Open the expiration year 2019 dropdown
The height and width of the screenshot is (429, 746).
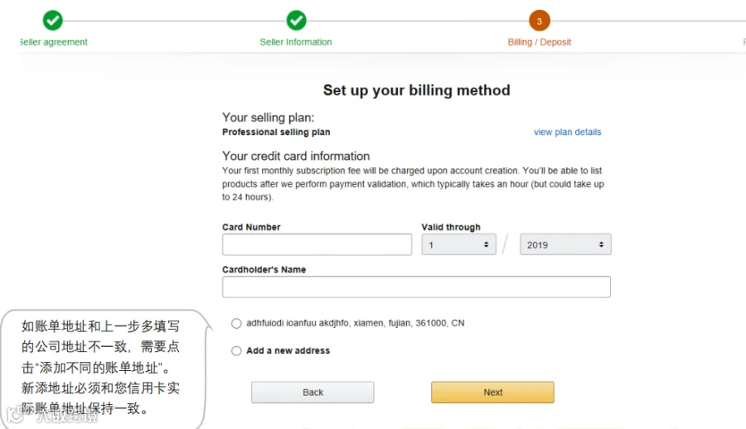pyautogui.click(x=565, y=244)
